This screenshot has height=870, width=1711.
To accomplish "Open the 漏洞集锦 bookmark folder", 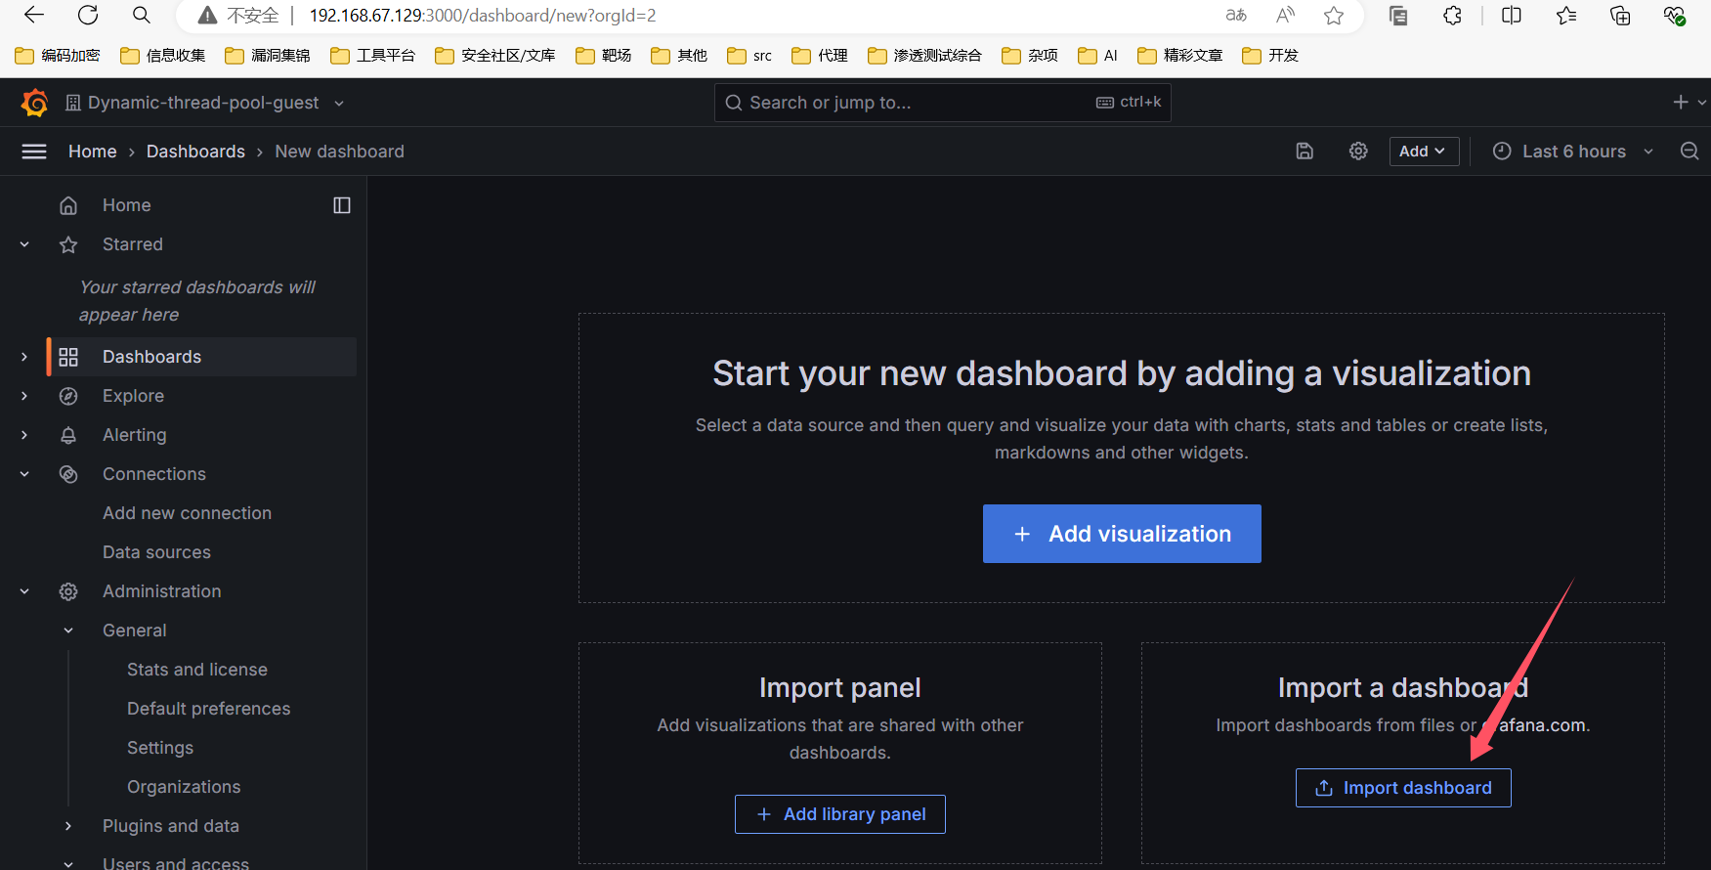I will pyautogui.click(x=268, y=56).
